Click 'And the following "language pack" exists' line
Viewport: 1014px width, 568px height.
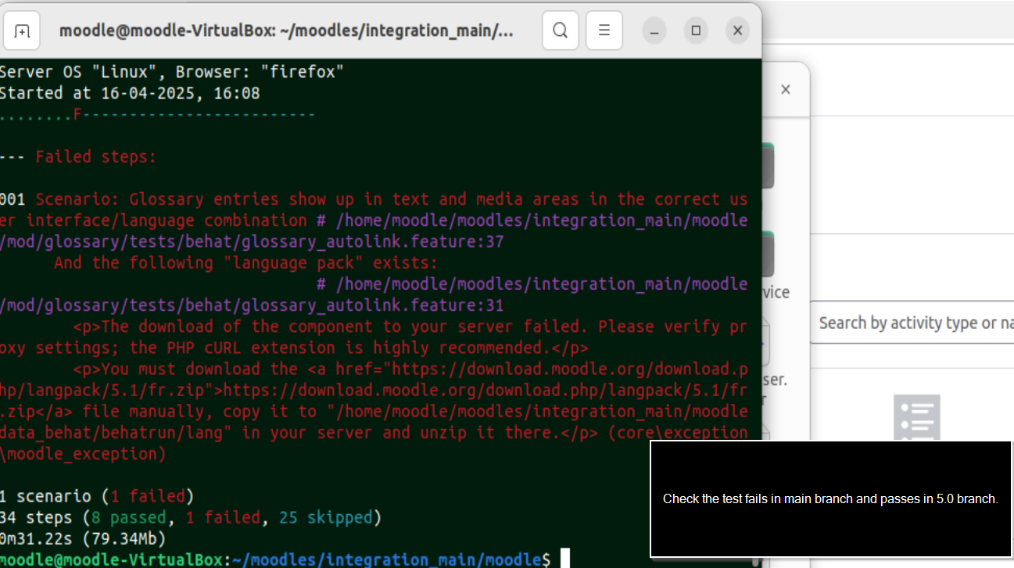point(246,263)
